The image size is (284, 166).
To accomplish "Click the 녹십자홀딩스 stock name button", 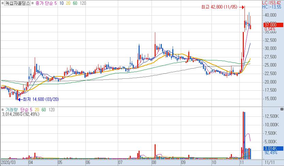I will 17,3.
